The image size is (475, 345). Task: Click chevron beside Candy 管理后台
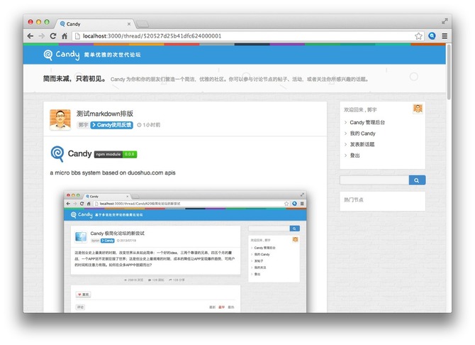click(x=346, y=122)
